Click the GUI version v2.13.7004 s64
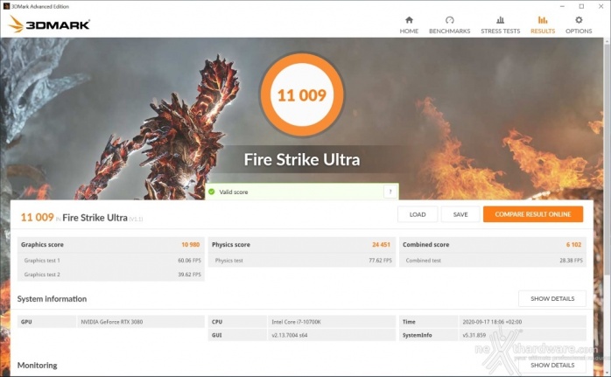 (289, 335)
